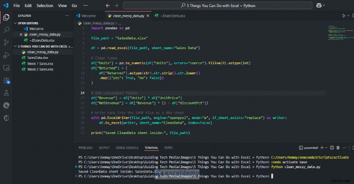Open the Copilot chat icon

click(319, 5)
